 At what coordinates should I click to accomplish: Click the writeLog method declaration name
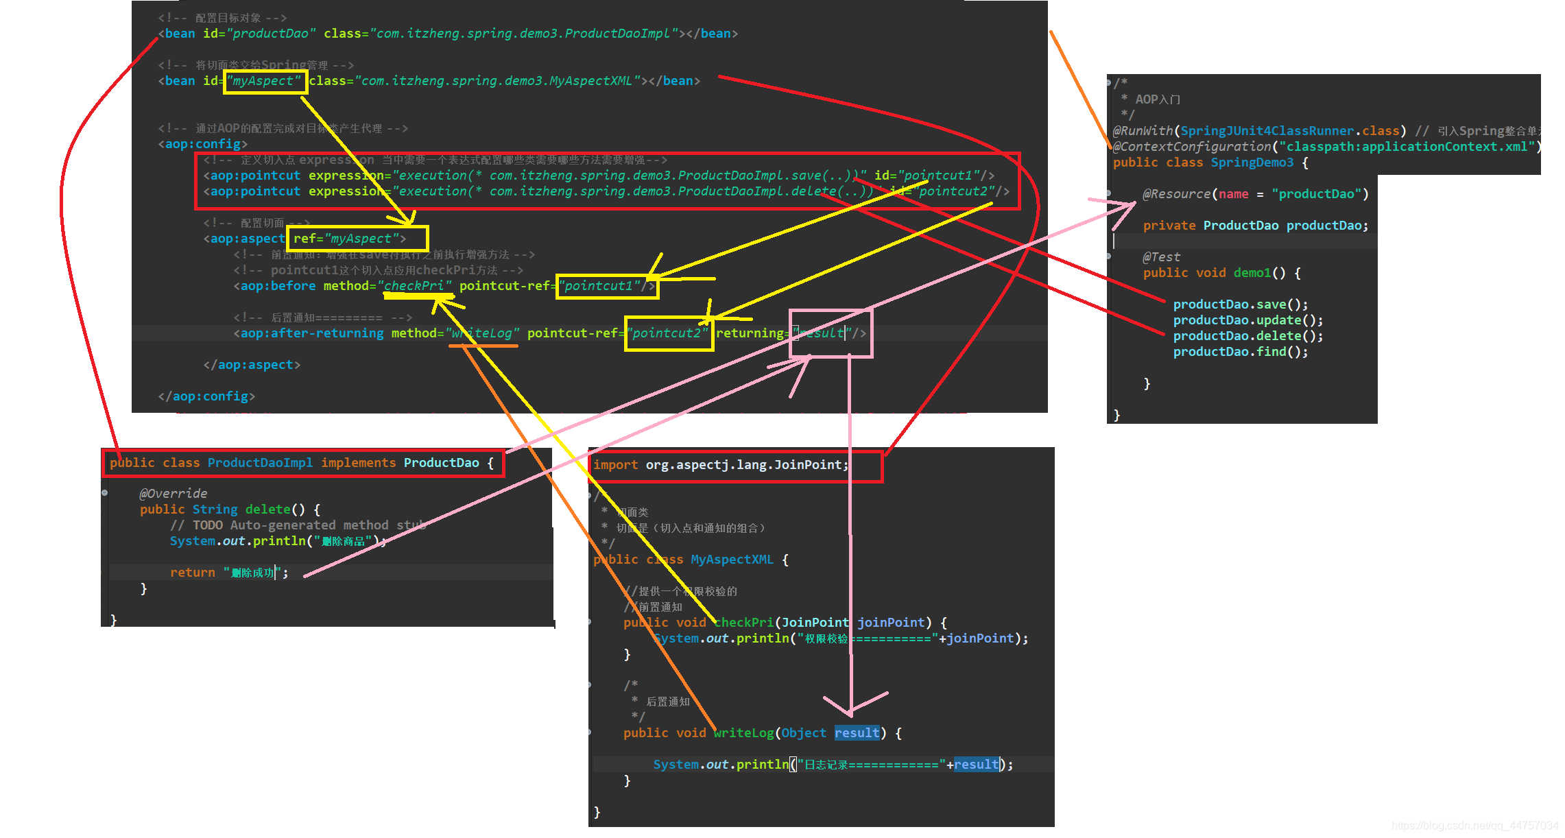[743, 733]
